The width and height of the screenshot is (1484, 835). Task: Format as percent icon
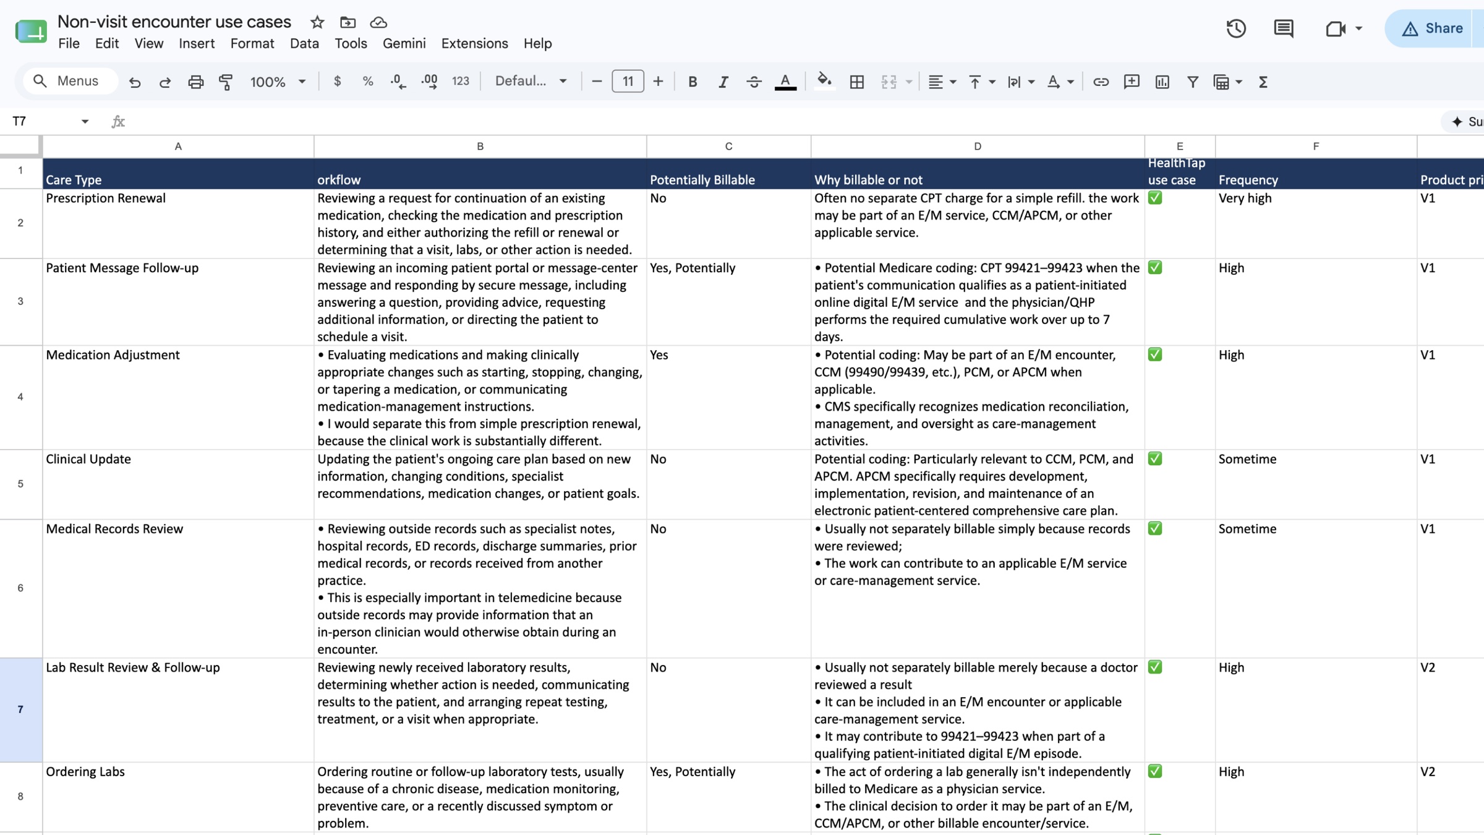click(368, 81)
